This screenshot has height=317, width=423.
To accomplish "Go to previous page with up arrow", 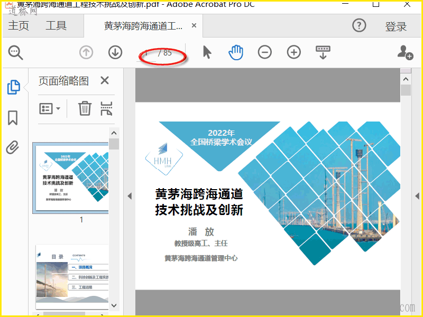I will (86, 52).
